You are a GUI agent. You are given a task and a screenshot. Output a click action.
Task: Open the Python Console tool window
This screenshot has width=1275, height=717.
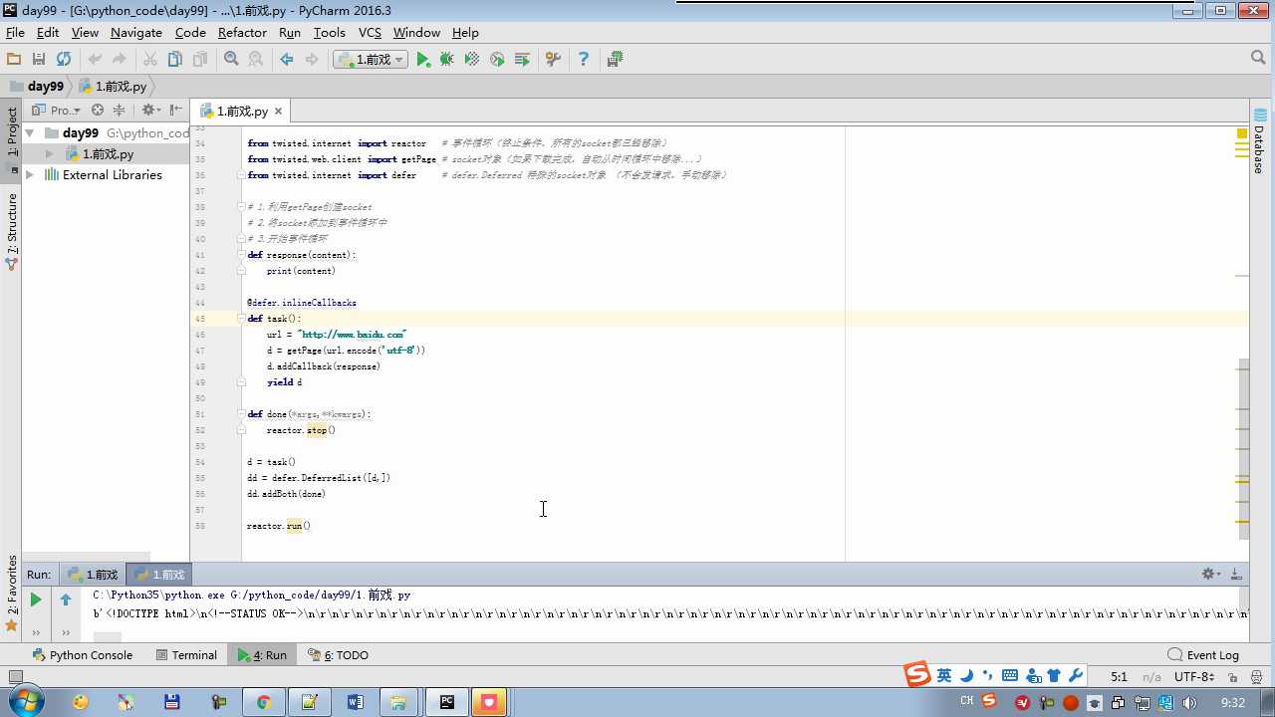click(x=83, y=655)
